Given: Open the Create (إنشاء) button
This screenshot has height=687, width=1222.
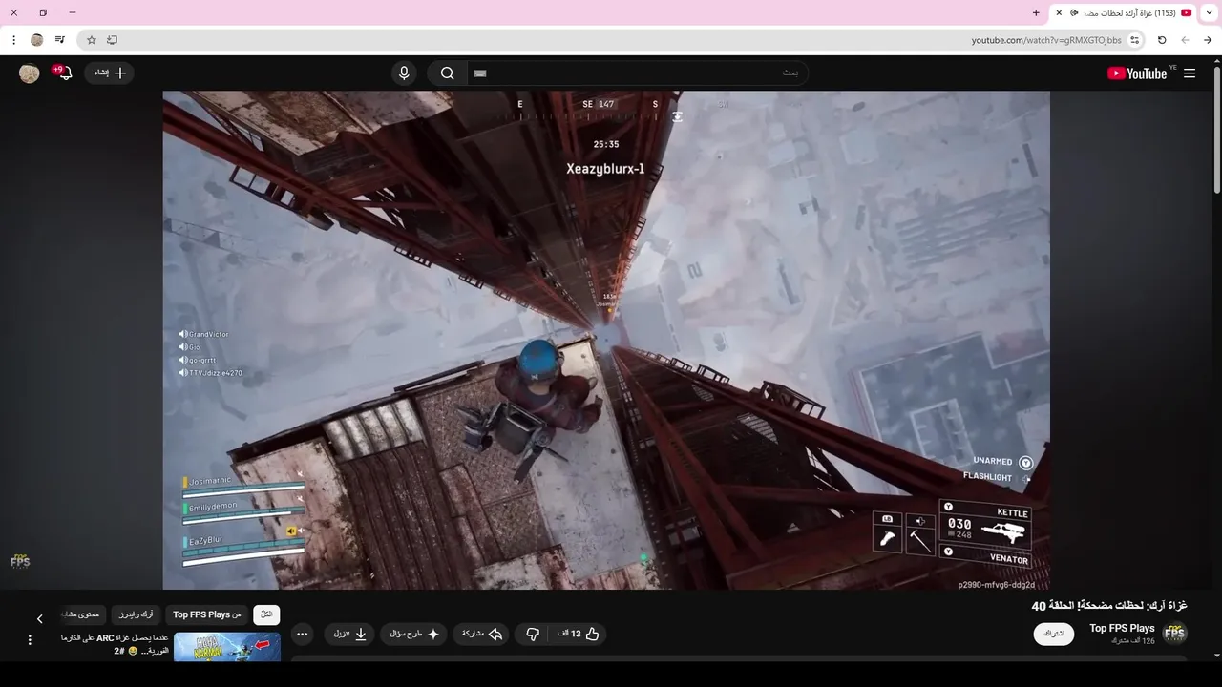Looking at the screenshot, I should (110, 73).
